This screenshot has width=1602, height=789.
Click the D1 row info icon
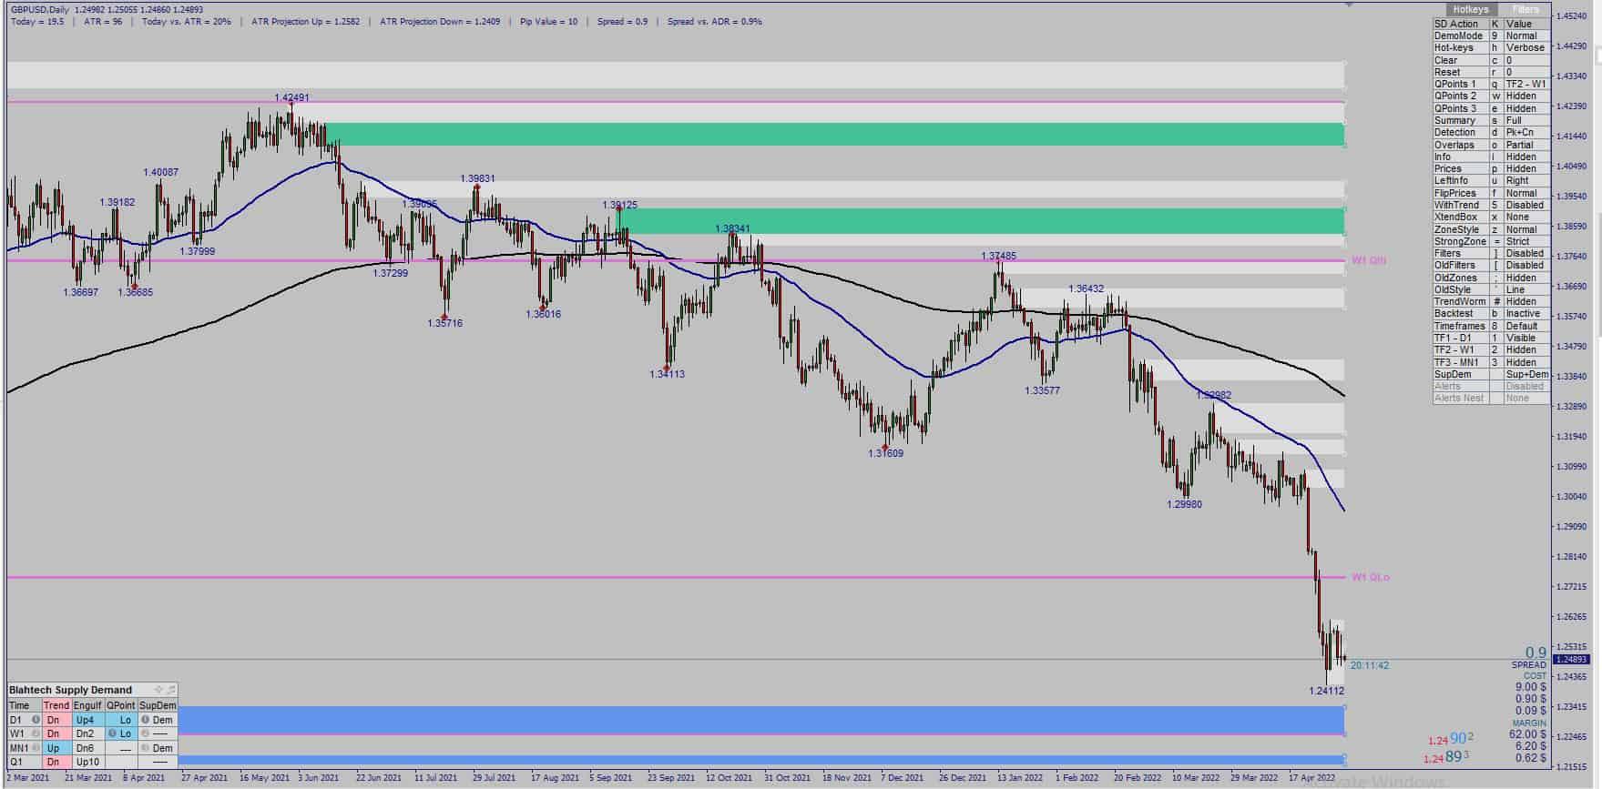point(36,720)
